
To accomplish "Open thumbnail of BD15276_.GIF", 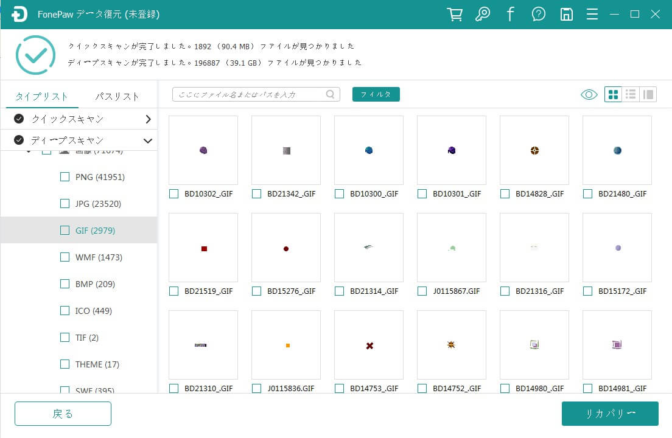I will 286,248.
